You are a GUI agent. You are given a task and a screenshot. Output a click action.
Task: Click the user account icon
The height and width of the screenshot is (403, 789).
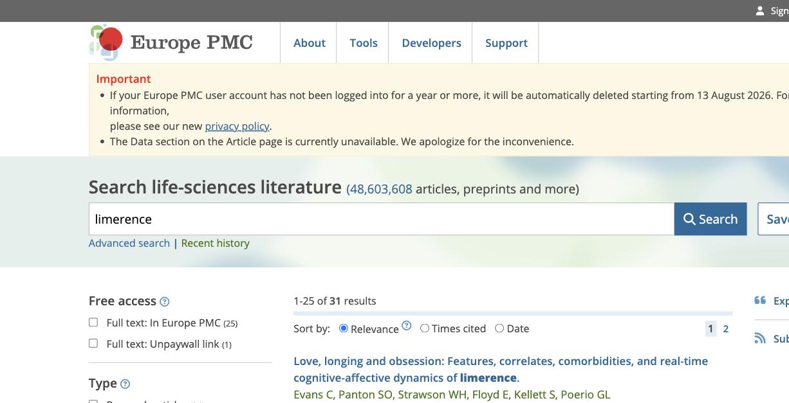click(x=760, y=11)
